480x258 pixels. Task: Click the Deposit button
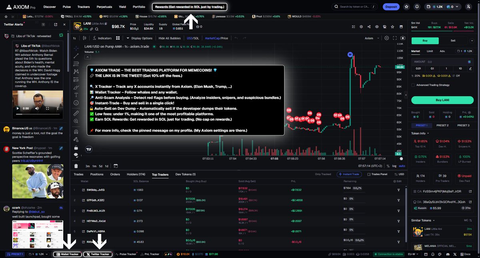point(391,7)
